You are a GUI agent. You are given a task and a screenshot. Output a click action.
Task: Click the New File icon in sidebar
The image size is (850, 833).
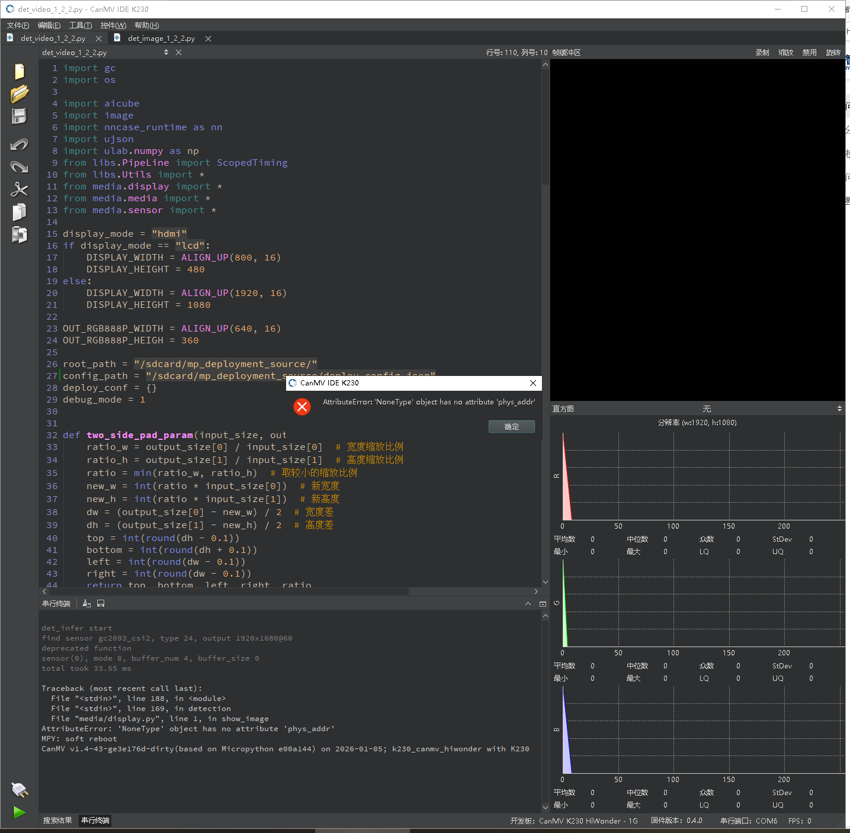[19, 72]
